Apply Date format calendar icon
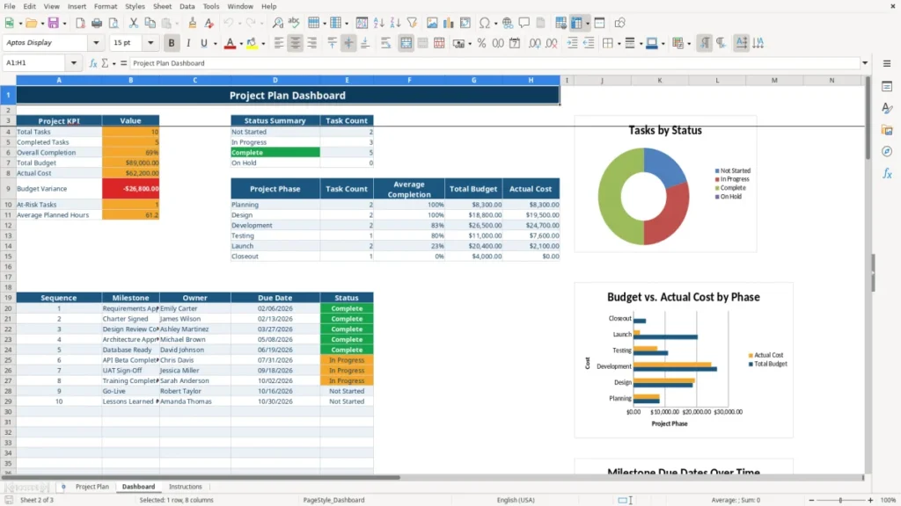Image resolution: width=901 pixels, height=506 pixels. coord(515,43)
